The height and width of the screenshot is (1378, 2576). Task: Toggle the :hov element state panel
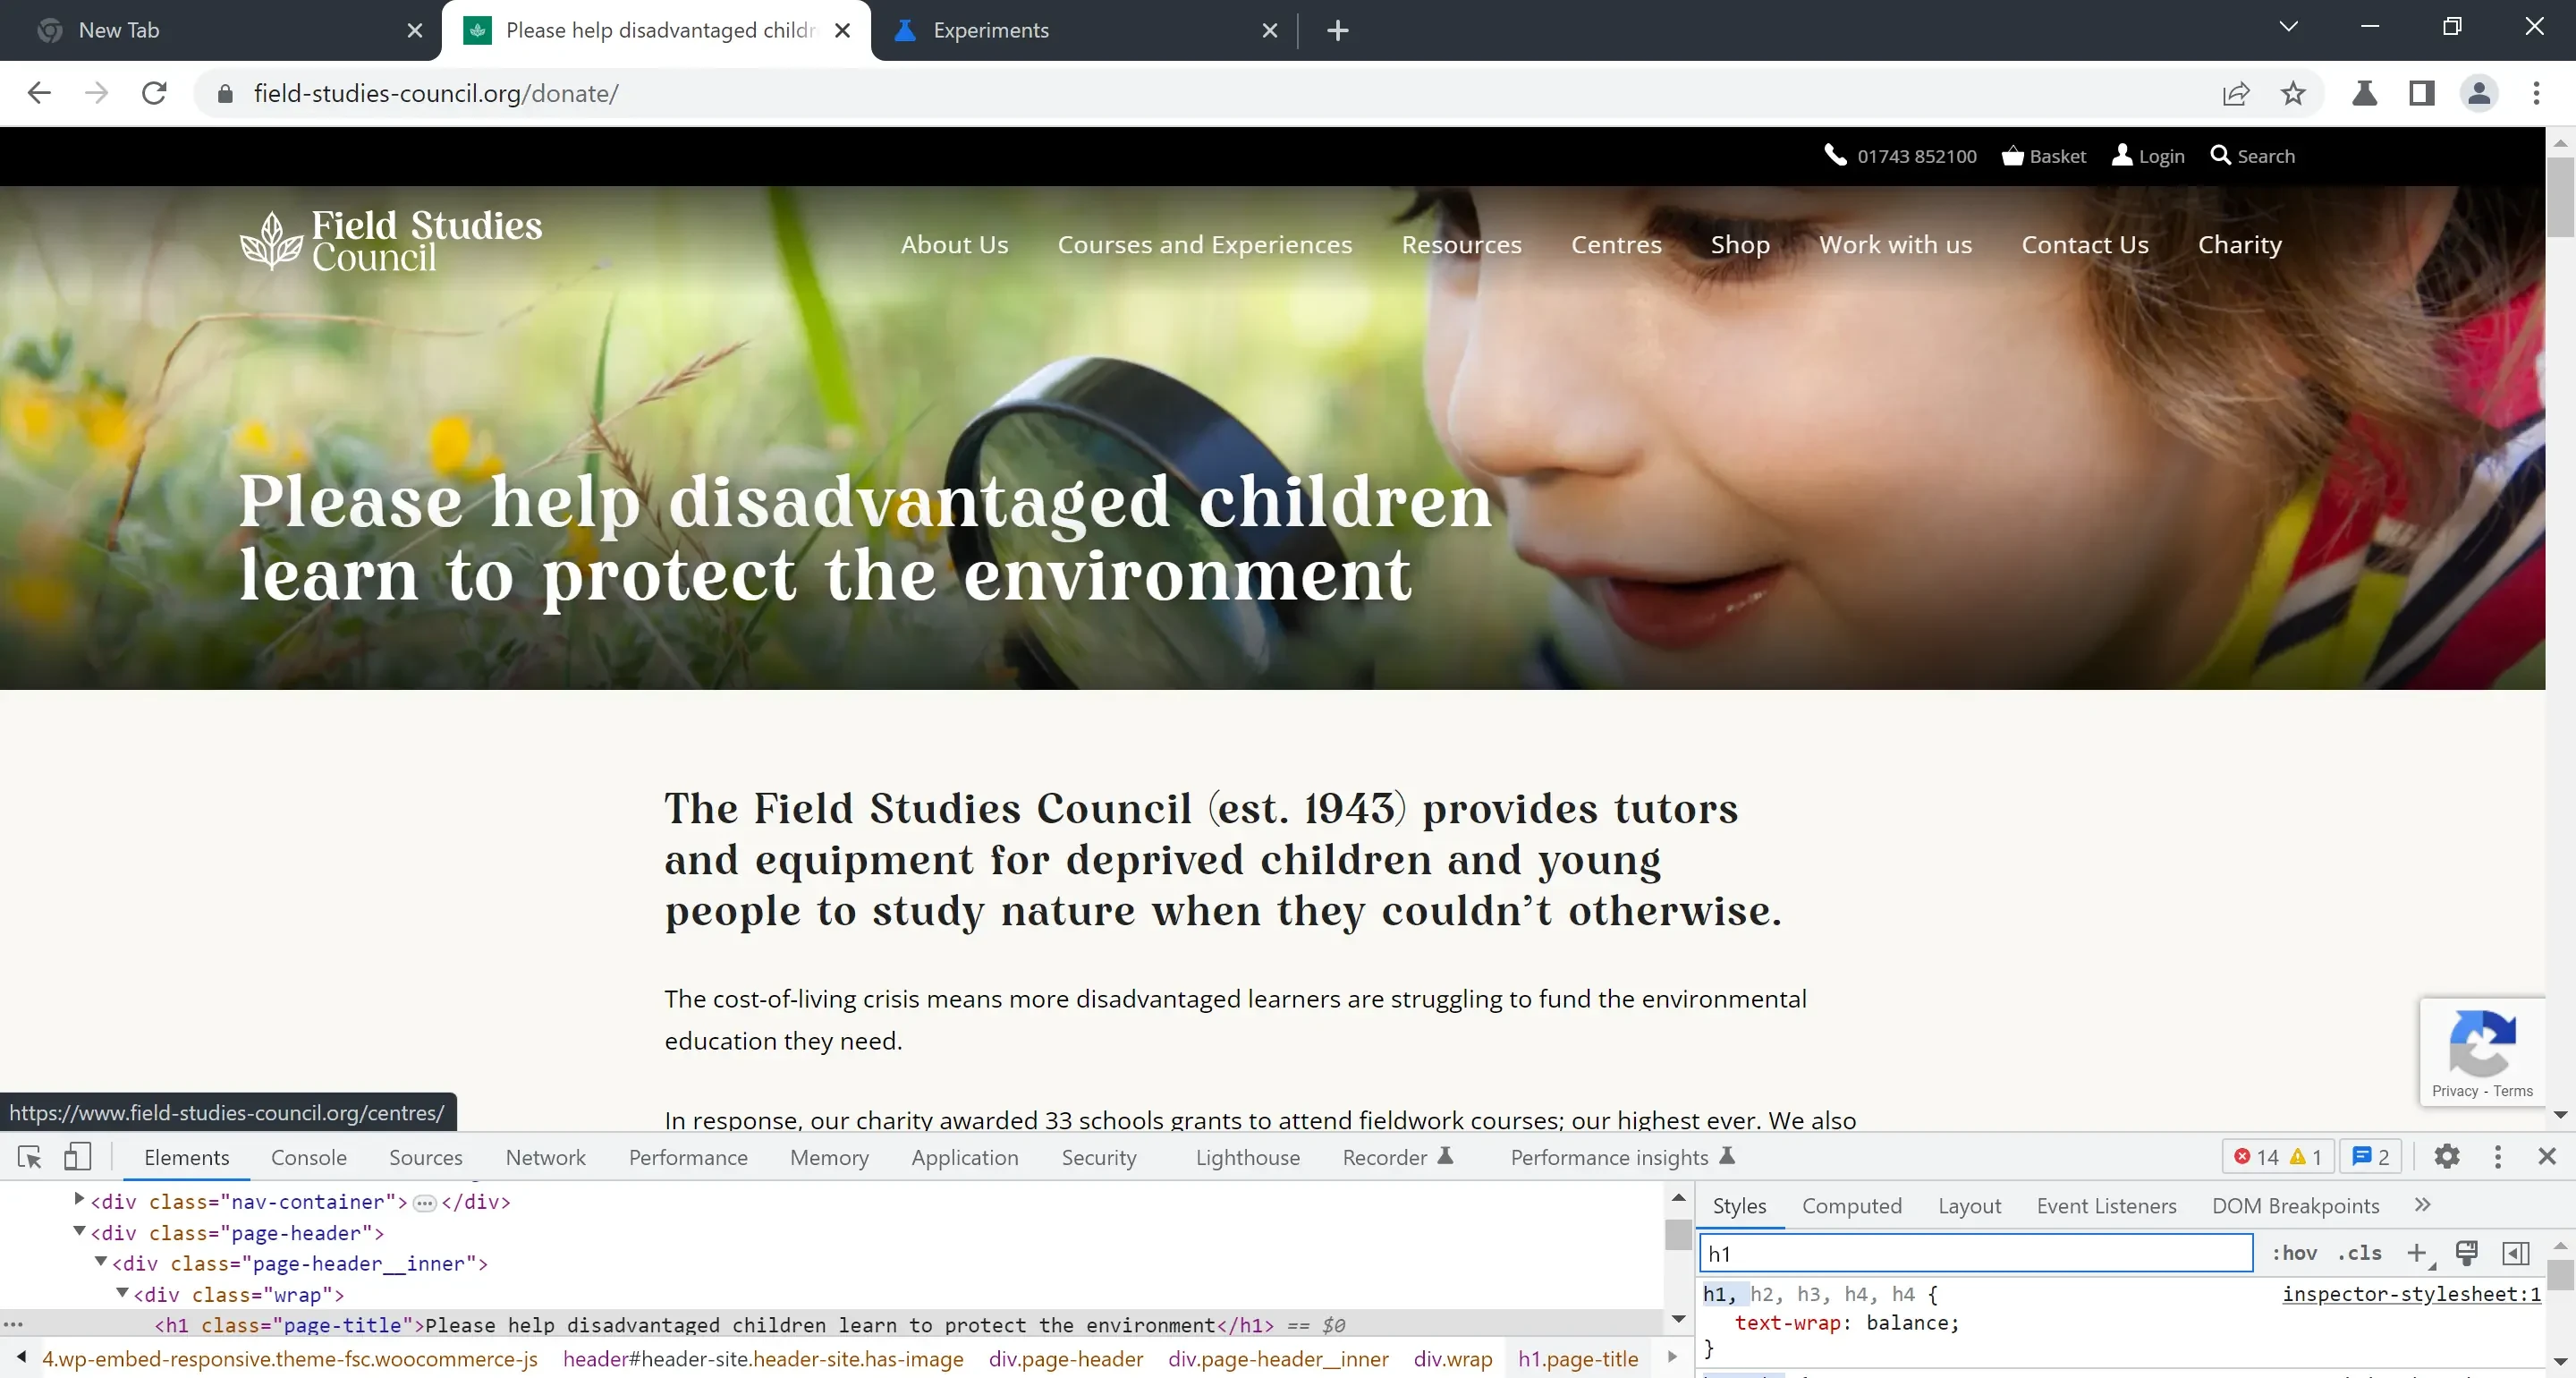click(x=2293, y=1253)
